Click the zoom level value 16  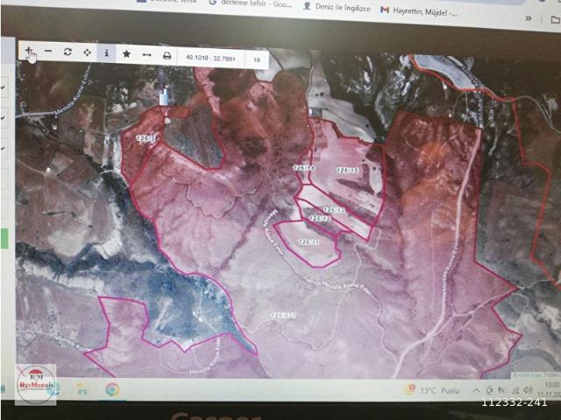[x=257, y=59]
